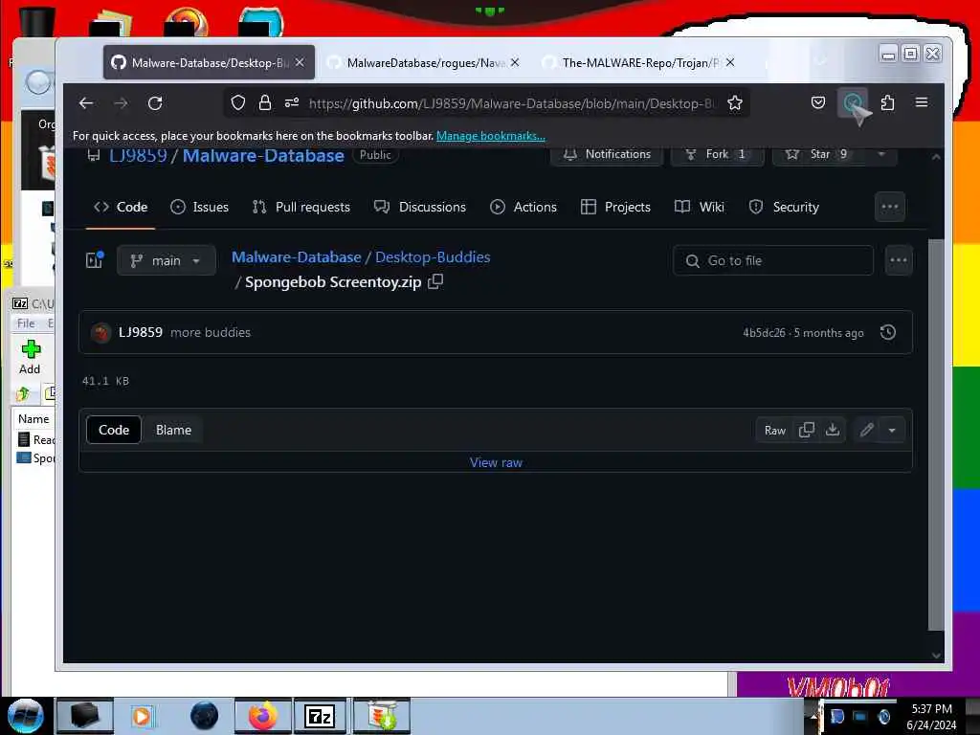Go back with the browser back arrow
Image resolution: width=980 pixels, height=735 pixels.
click(x=86, y=103)
